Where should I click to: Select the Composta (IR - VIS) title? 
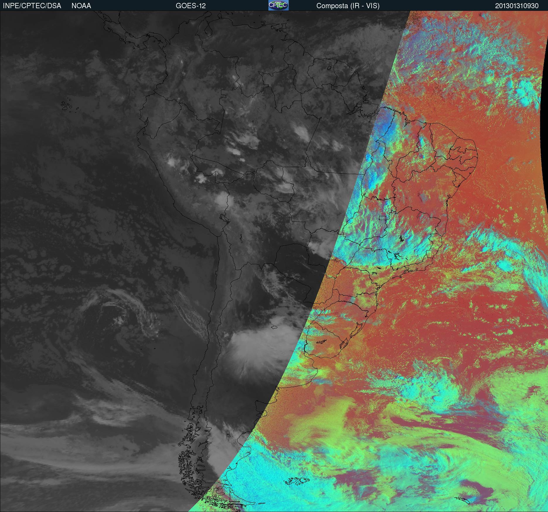tap(348, 6)
